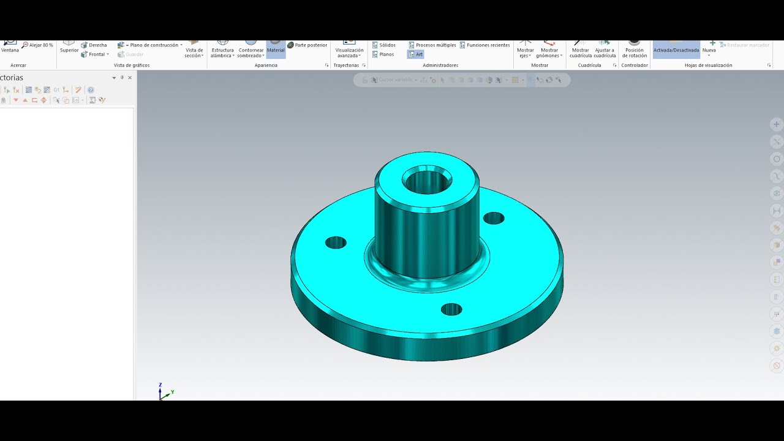Image resolution: width=784 pixels, height=441 pixels.
Task: Click the Ventana zoom button
Action: click(10, 47)
